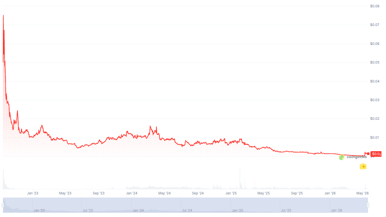Click Jul '23 in the bottom navigator strip
This screenshot has width=386, height=217.
[x=88, y=211]
